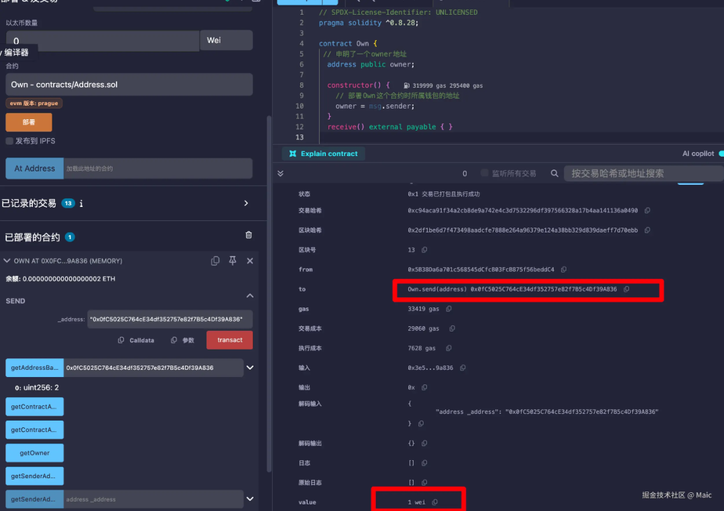Copy the output 0x value

(x=424, y=387)
